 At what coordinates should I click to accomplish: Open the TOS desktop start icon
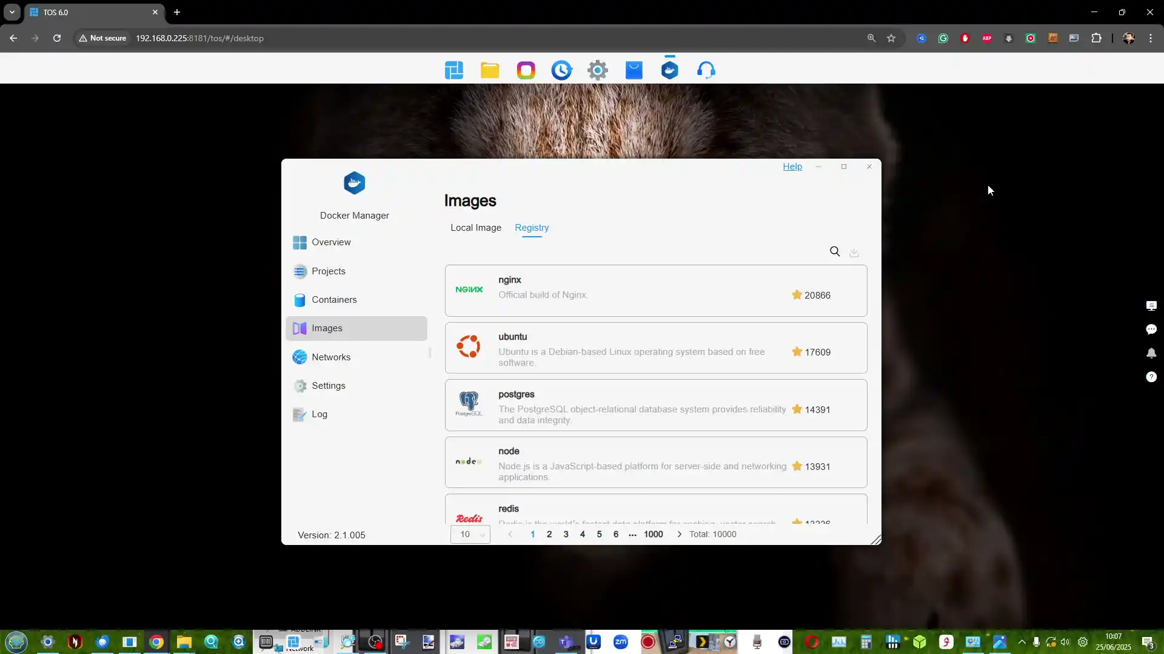point(453,70)
